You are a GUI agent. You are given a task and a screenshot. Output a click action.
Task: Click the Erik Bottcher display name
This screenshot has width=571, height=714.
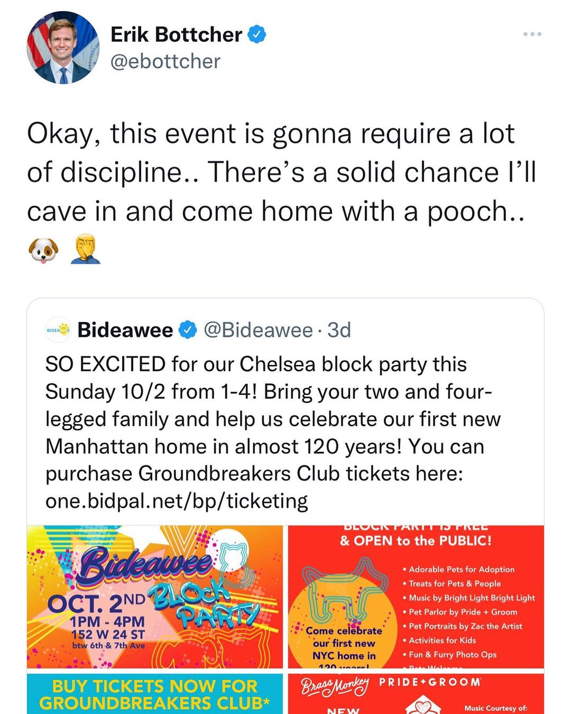point(176,35)
